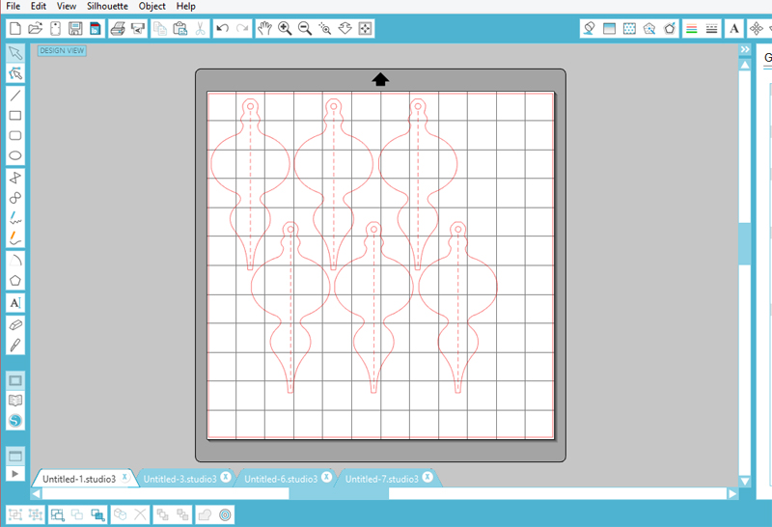Open the Object menu
772x527 pixels.
pyautogui.click(x=152, y=6)
